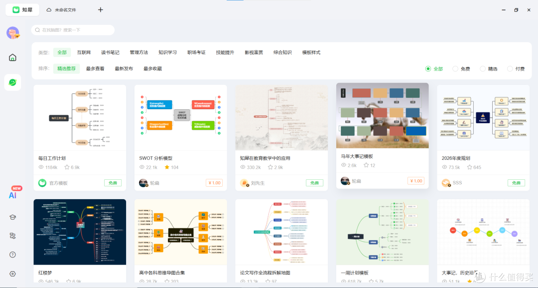Screen dimensions: 538x288
Task: Click ¥1.00 price on 马年大事记模板
Action: click(416, 181)
